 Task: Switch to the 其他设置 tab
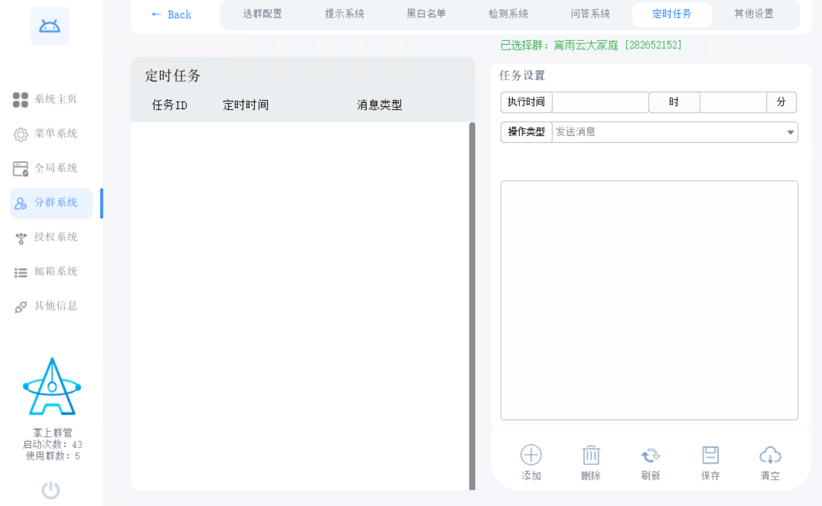pos(754,14)
